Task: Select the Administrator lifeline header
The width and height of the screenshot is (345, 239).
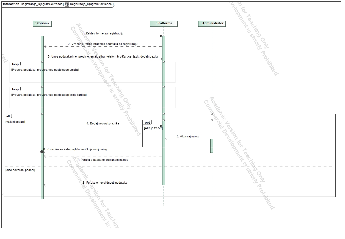Action: (212, 23)
